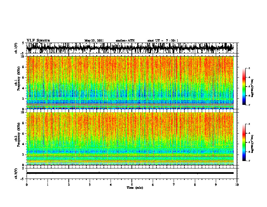Click the "-7" label on ch.2 color scale
This screenshot has width=267, height=207.
tap(249, 161)
